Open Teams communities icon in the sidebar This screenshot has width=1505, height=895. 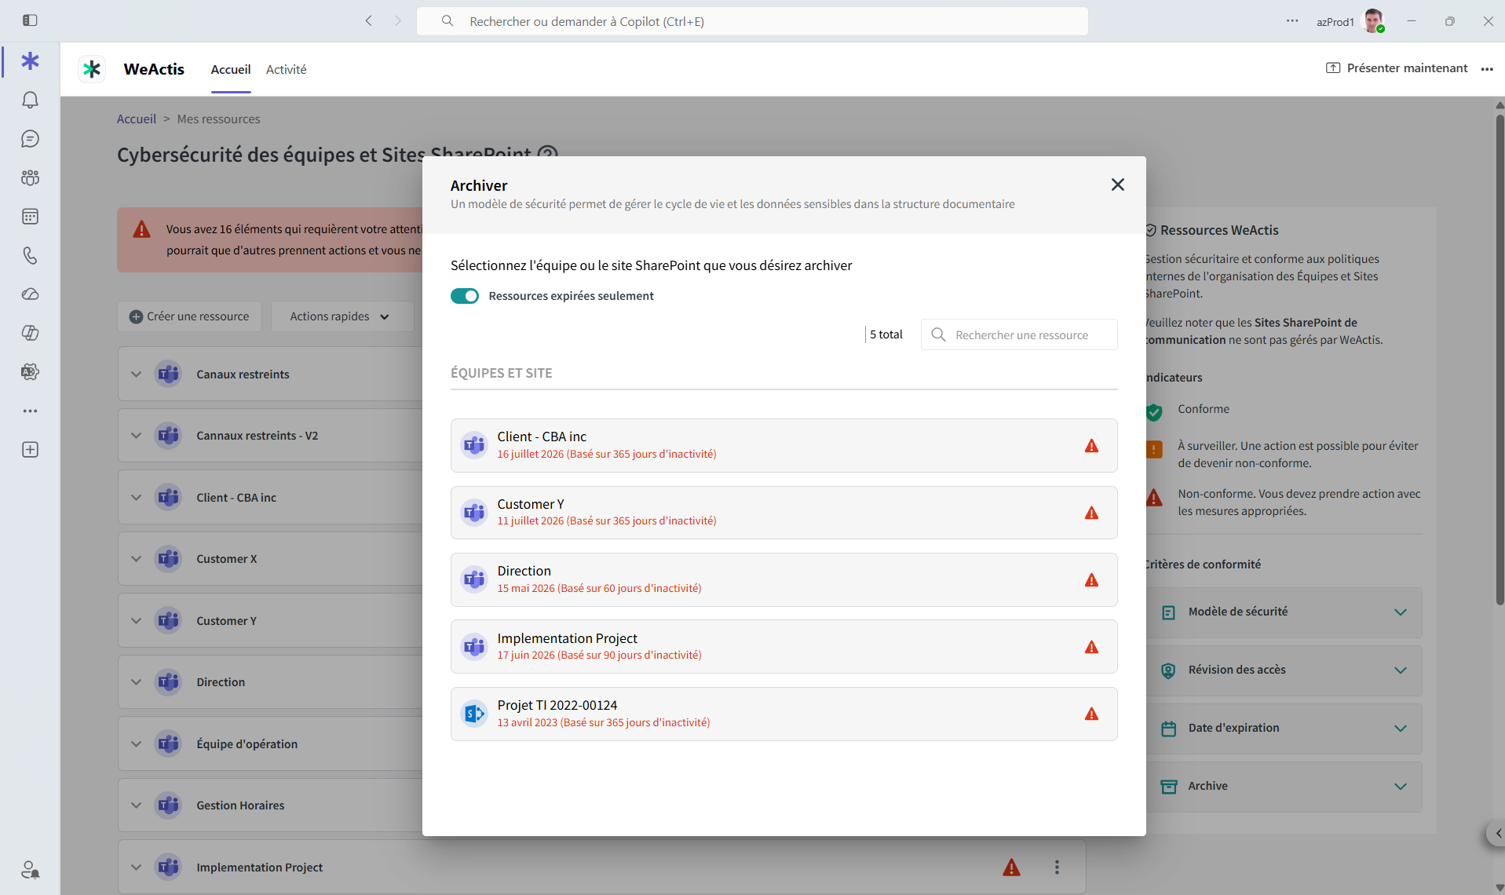click(30, 177)
